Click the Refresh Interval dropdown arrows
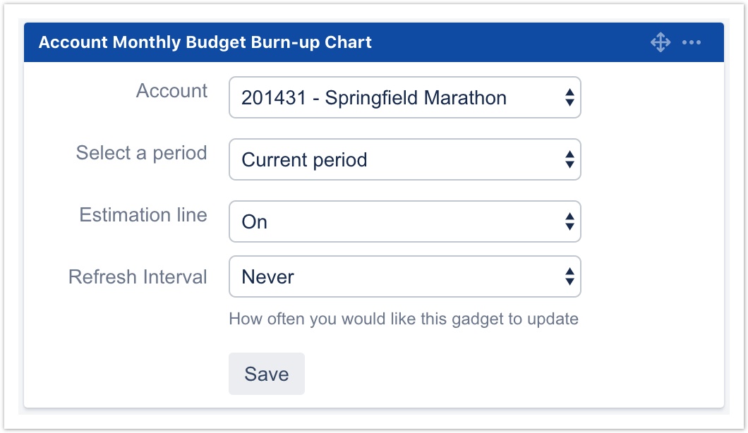Image resolution: width=748 pixels, height=433 pixels. [x=569, y=277]
